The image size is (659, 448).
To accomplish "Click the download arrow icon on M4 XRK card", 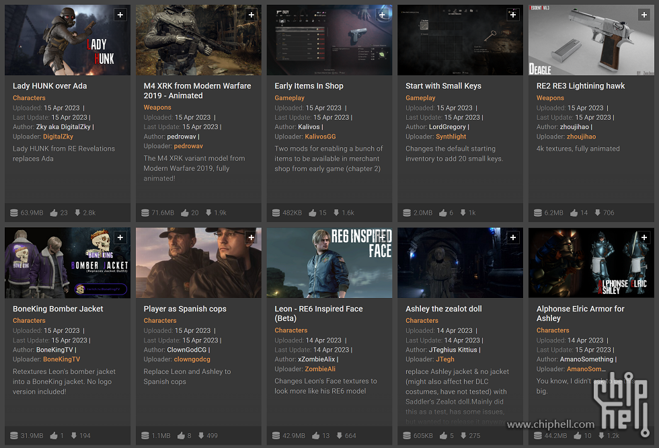I will click(x=208, y=213).
